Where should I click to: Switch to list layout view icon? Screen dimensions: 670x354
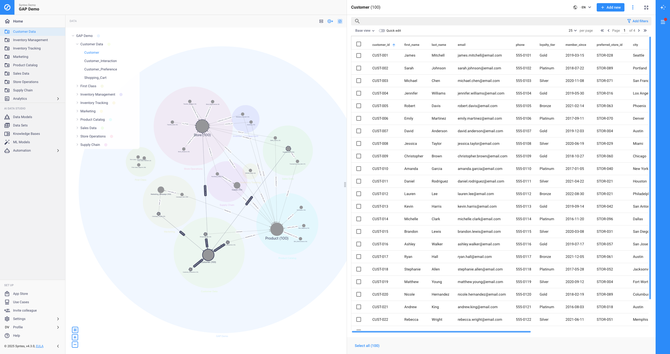coord(321,21)
